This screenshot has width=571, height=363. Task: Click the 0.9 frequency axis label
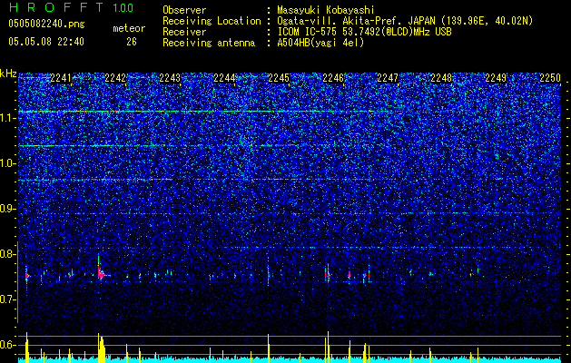tap(7, 209)
